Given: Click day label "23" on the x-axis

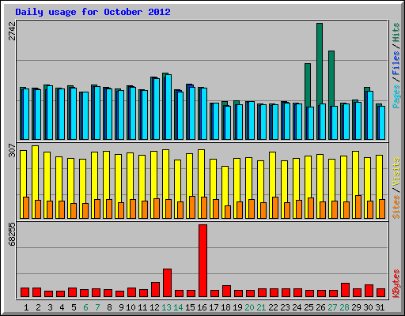Looking at the screenshot, I should pyautogui.click(x=285, y=307).
